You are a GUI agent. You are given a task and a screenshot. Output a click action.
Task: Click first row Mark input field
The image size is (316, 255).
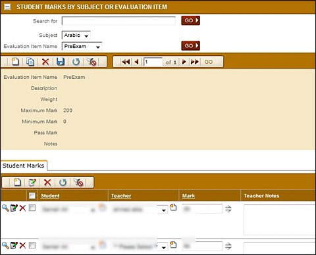(202, 209)
